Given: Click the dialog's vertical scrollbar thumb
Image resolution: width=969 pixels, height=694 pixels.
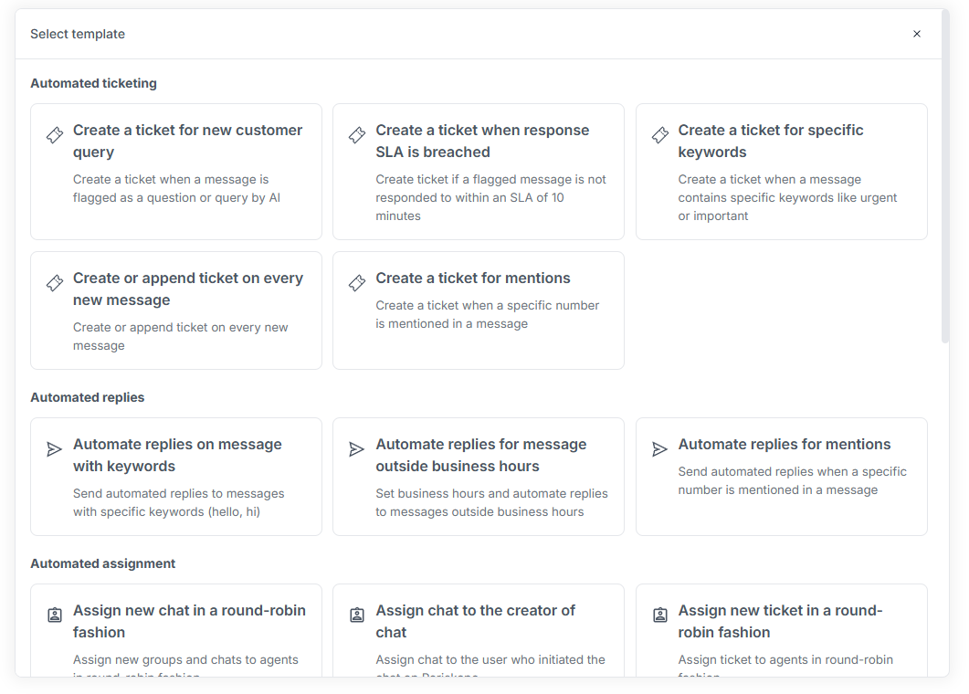Looking at the screenshot, I should (x=945, y=176).
